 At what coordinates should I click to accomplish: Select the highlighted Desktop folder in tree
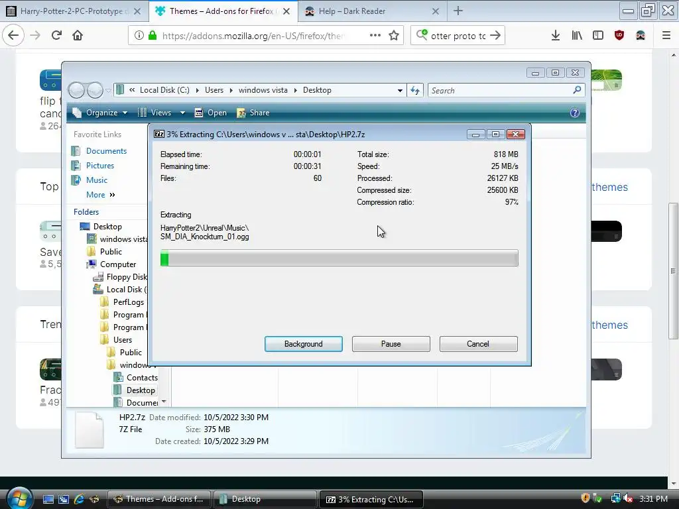click(x=141, y=390)
